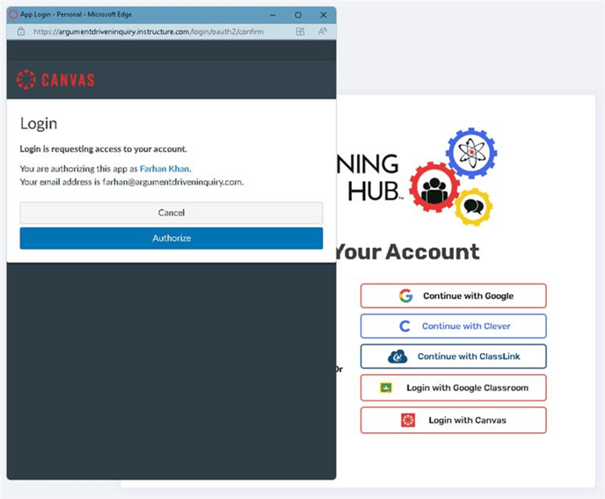Click the Canvas favicon in title bar
The width and height of the screenshot is (605, 499).
[x=13, y=15]
